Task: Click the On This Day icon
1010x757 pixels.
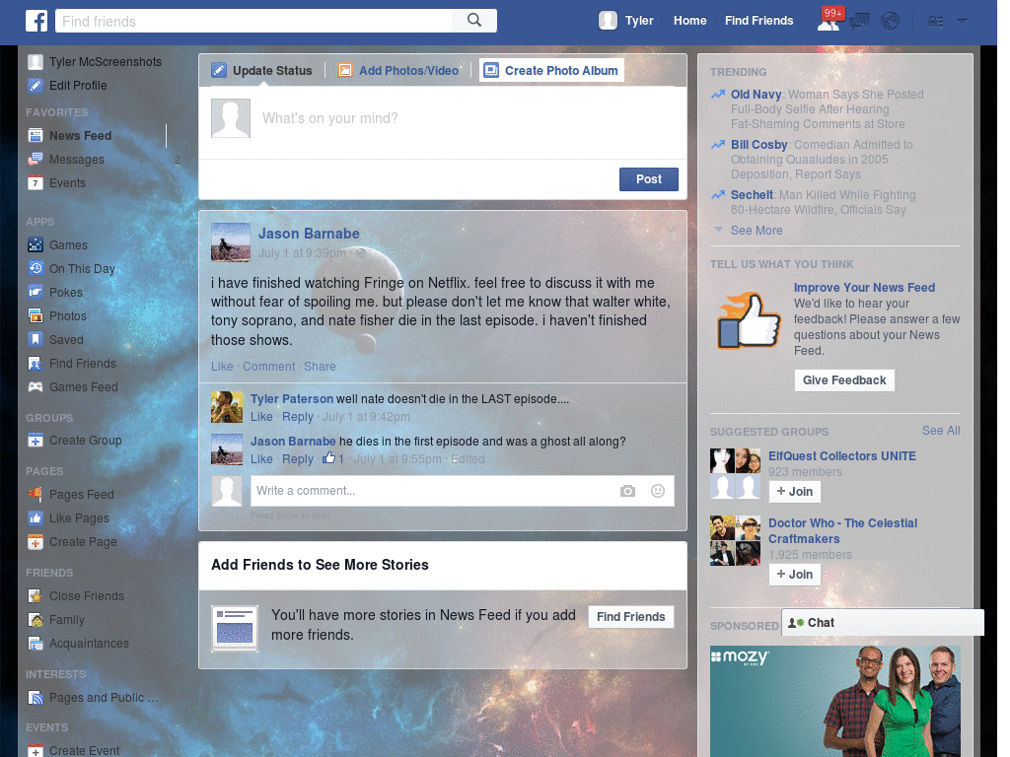Action: 36,268
